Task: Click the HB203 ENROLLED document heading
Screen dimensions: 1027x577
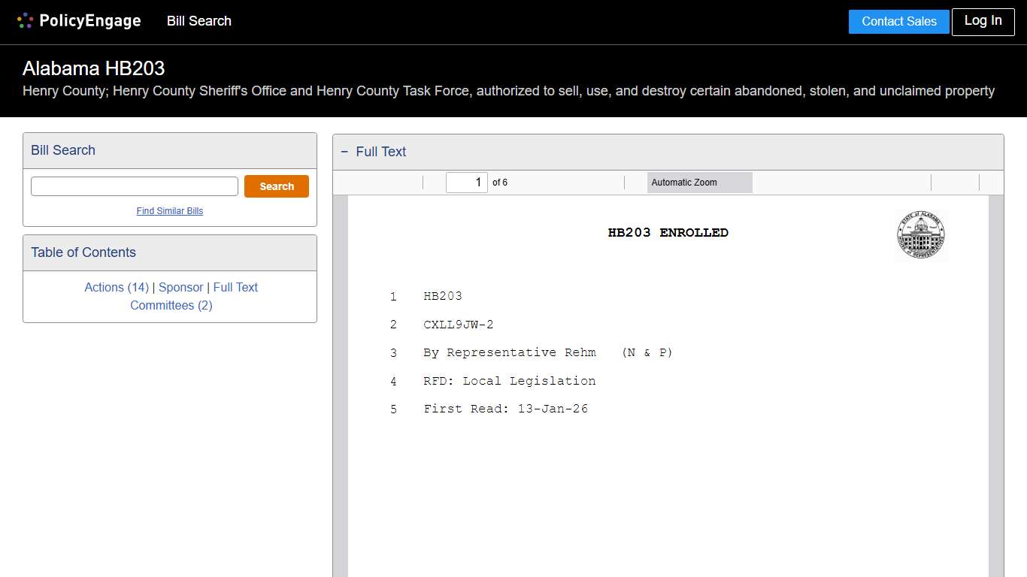Action: 668,233
